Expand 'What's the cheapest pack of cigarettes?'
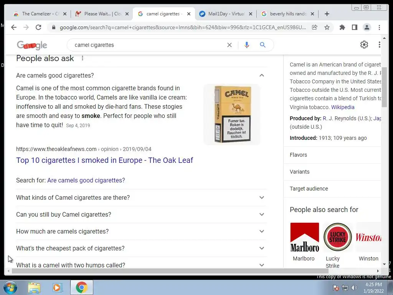This screenshot has height=295, width=393. pyautogui.click(x=142, y=249)
